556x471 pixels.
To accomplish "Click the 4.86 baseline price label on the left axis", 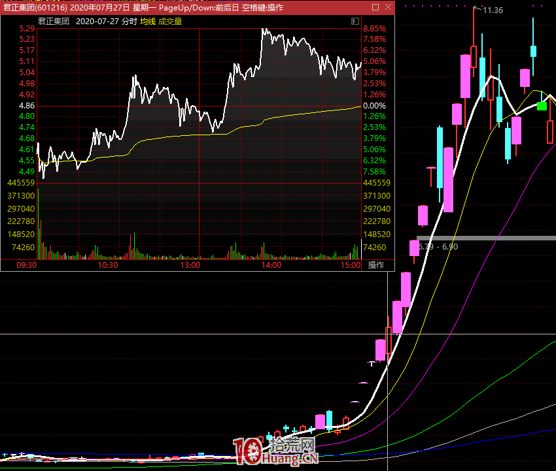I will (x=27, y=106).
